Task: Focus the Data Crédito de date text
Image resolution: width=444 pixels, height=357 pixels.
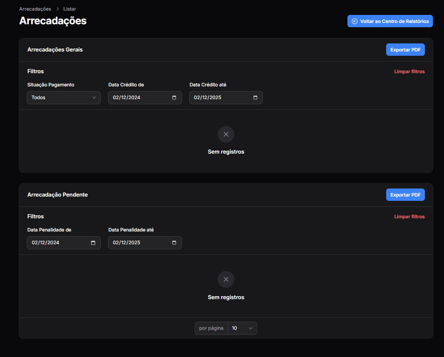Action: 127,97
